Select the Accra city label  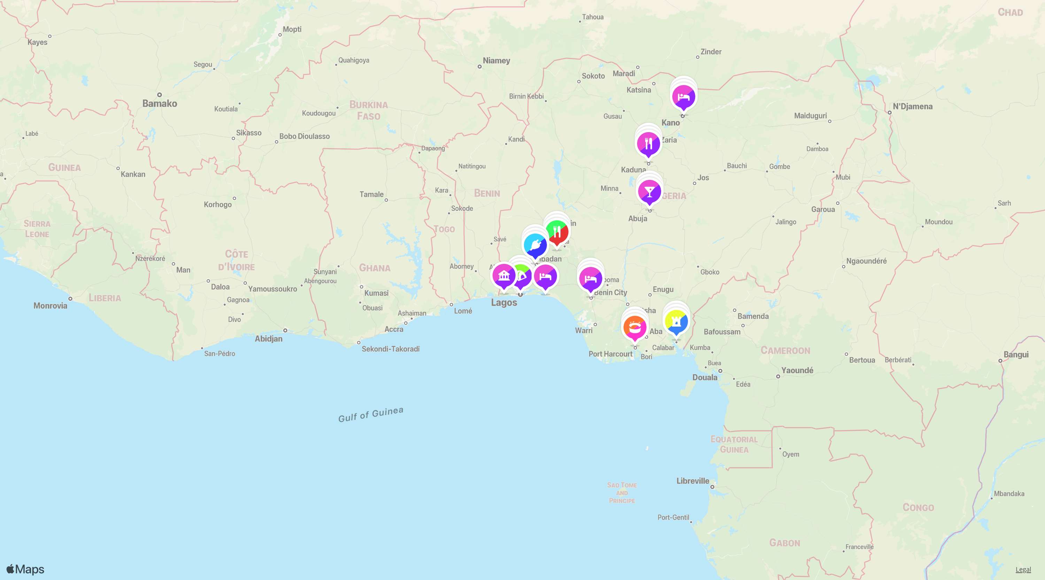click(x=394, y=329)
